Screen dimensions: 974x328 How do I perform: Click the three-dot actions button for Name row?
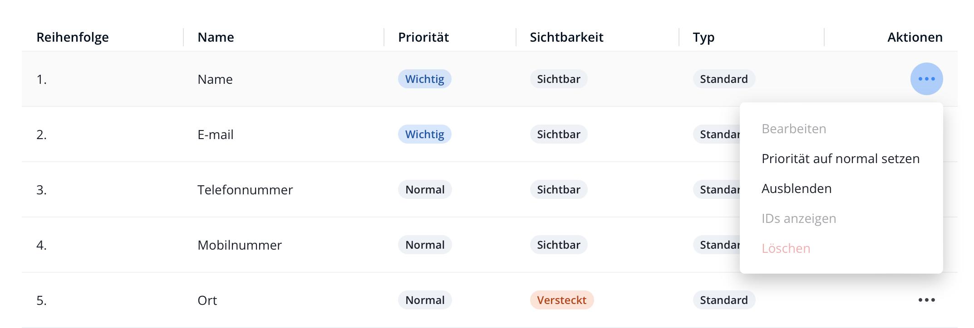[x=926, y=79]
